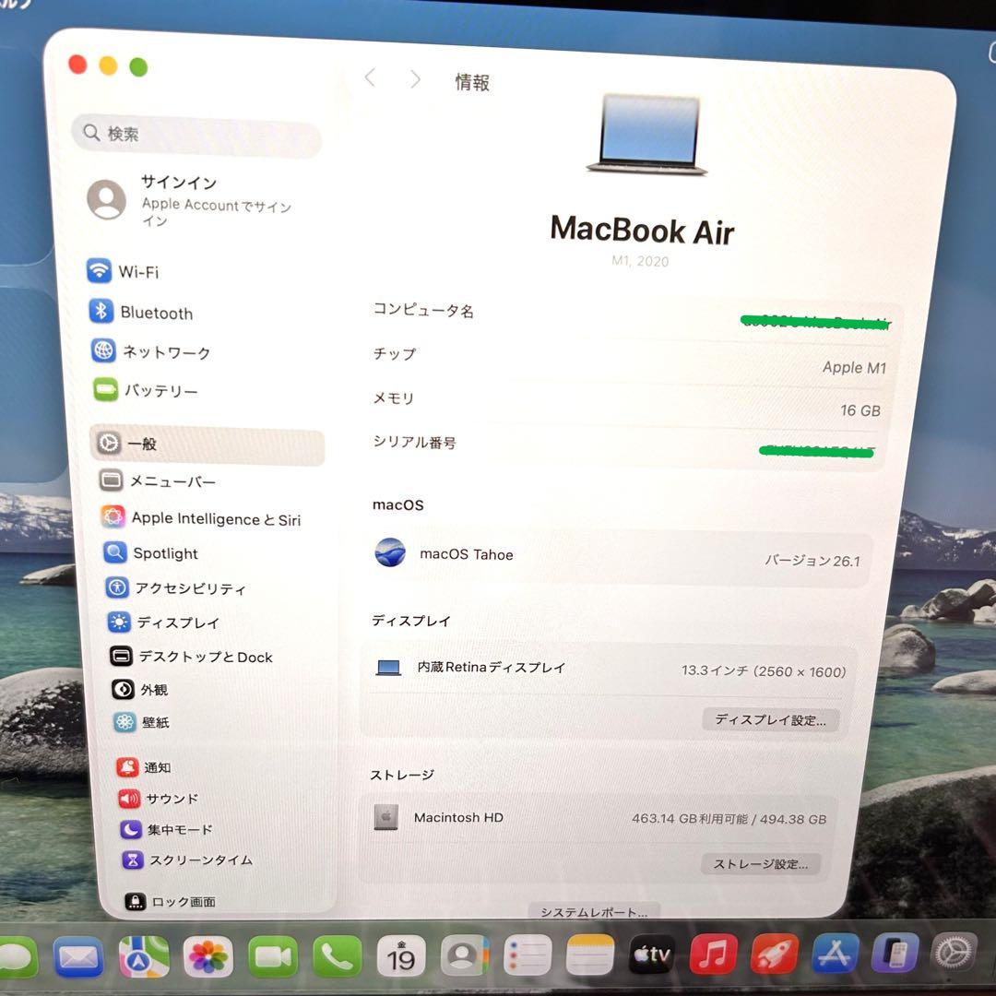Viewport: 996px width, 996px height.
Task: Click the ディスプレイ設定 button
Action: [x=773, y=720]
